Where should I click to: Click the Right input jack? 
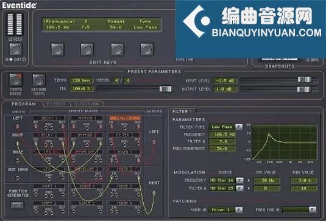pos(18,143)
